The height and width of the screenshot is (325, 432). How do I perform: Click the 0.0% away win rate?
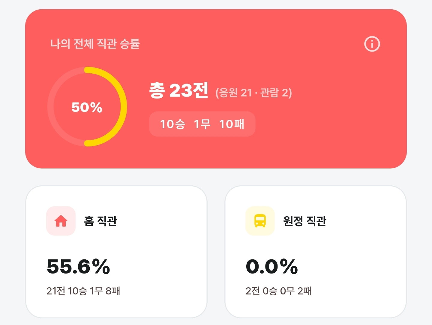[x=272, y=267]
